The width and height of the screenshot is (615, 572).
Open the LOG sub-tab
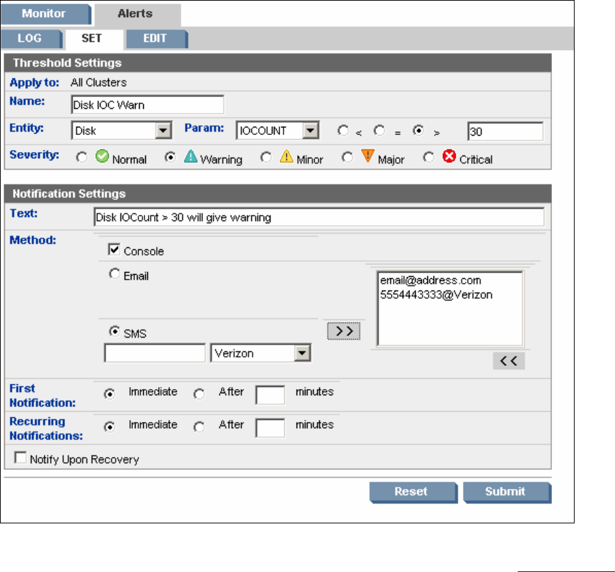click(30, 38)
